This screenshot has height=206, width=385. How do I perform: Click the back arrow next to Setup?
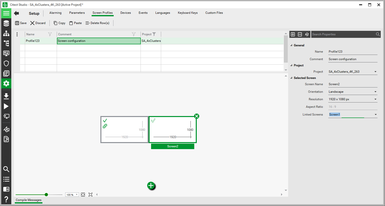coord(17,13)
